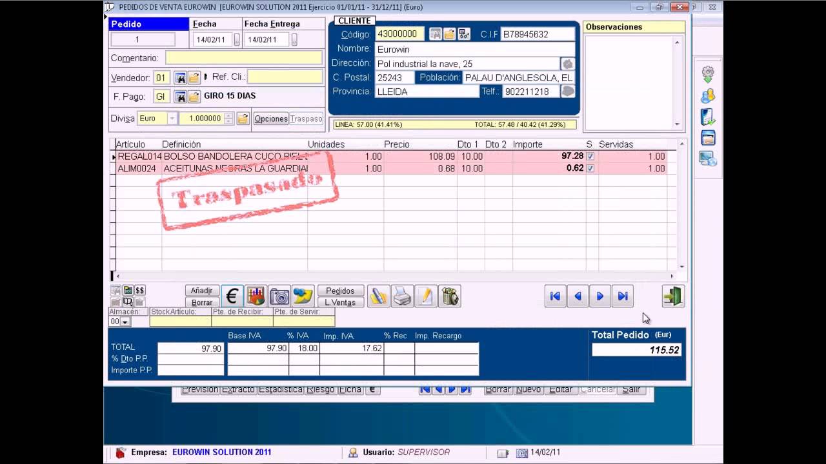Delete order with trash bin icon

pos(450,296)
